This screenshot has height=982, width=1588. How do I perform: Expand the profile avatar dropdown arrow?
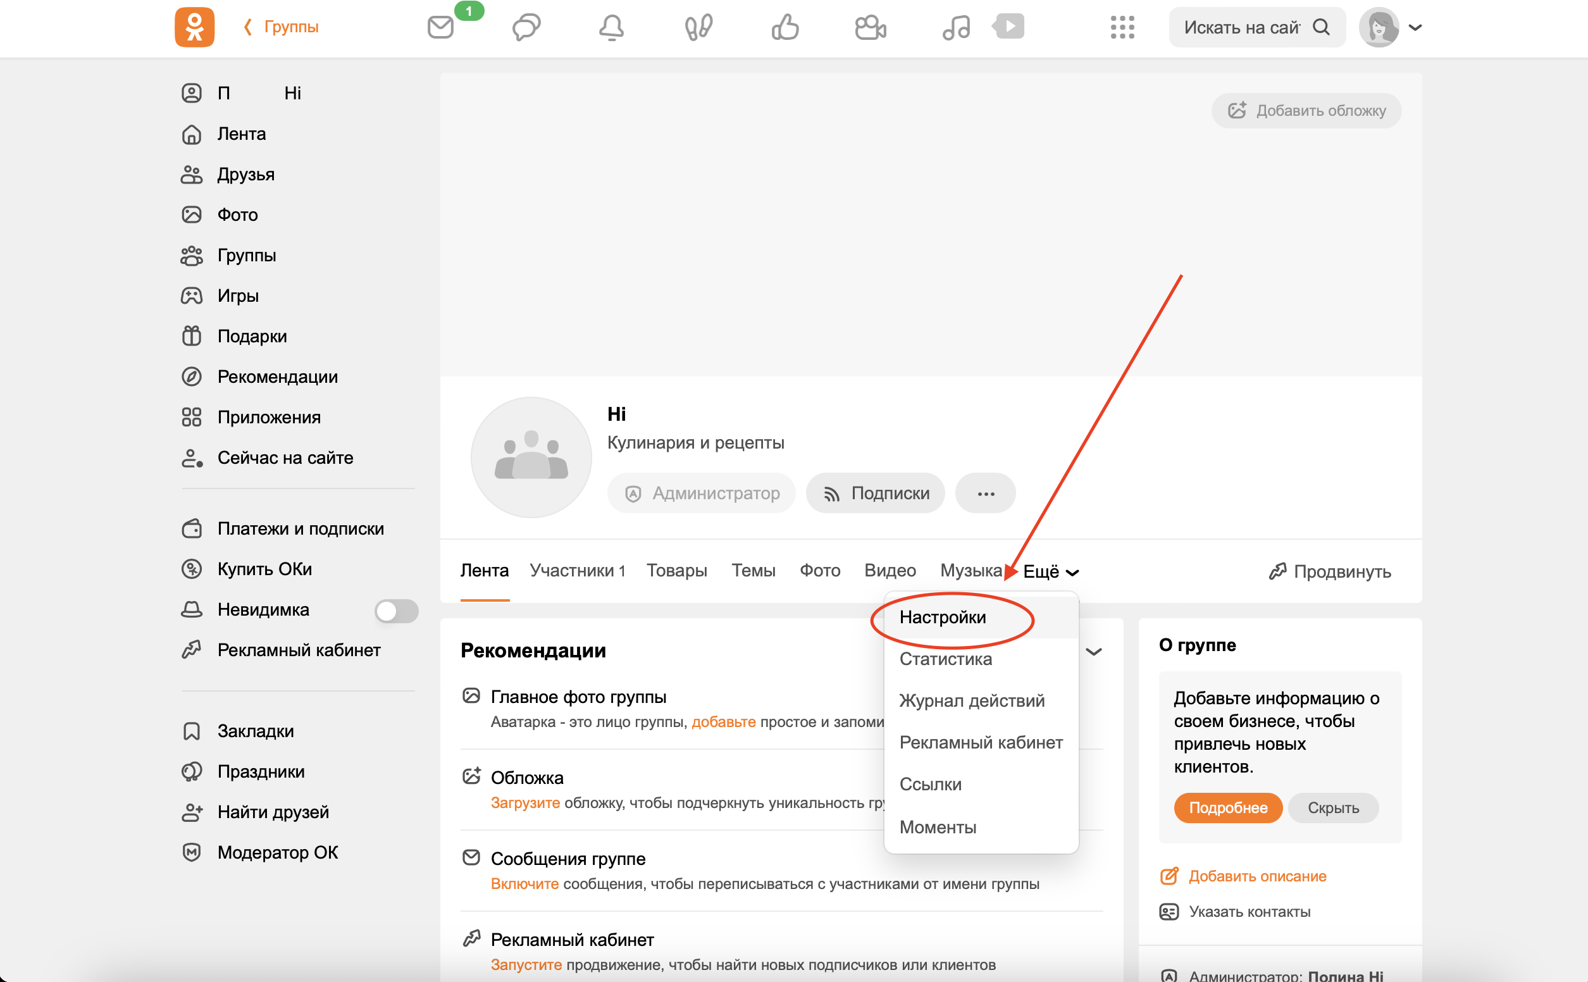1415,27
